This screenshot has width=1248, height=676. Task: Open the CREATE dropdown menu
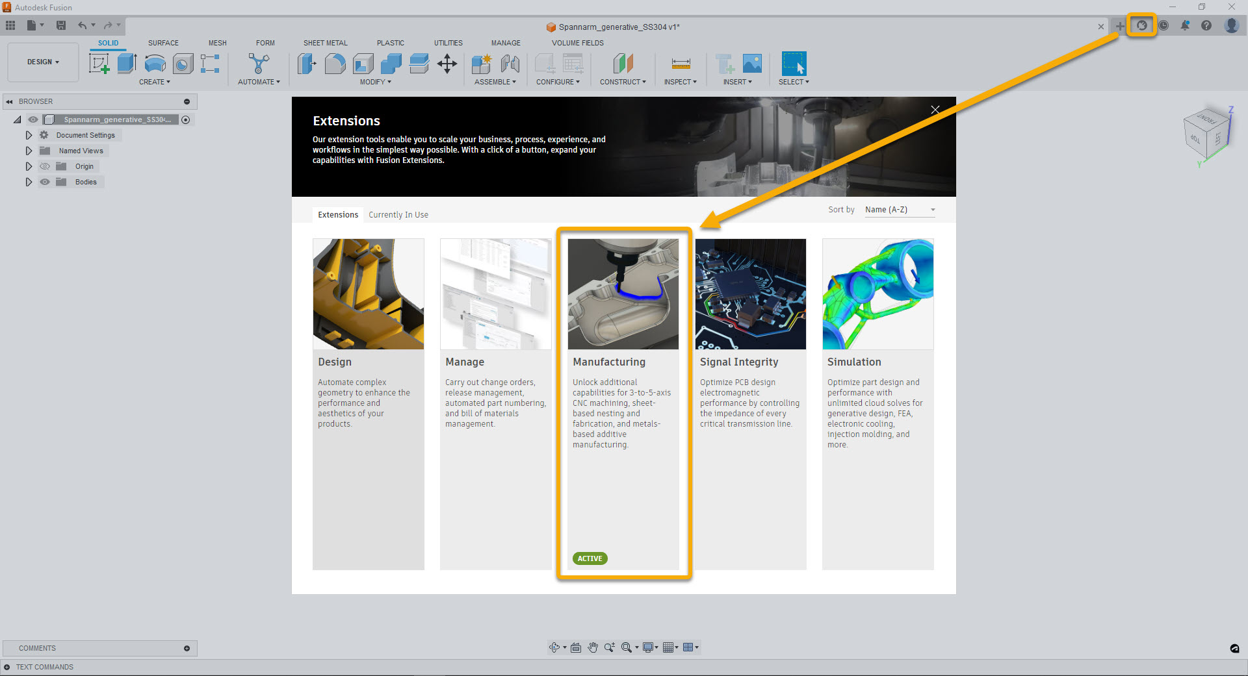point(155,82)
